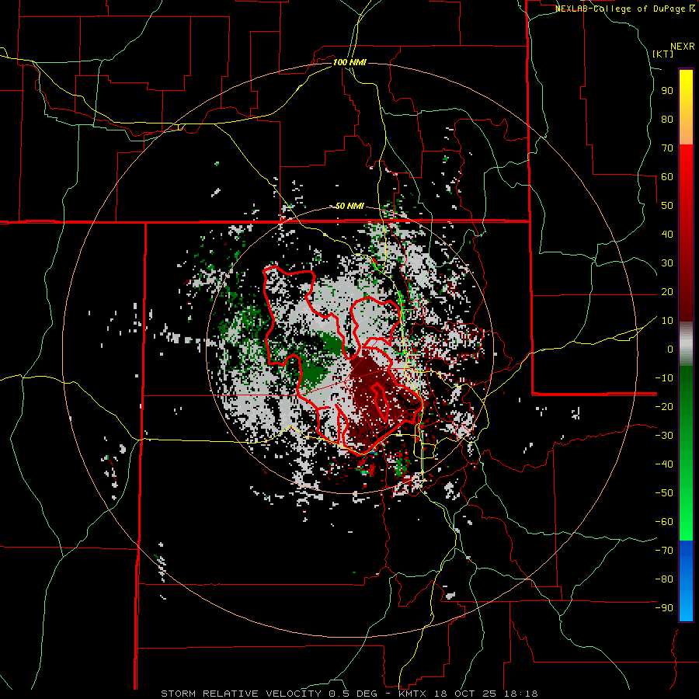Click the 20 value on the velocity scale
The width and height of the screenshot is (699, 699).
(x=667, y=291)
